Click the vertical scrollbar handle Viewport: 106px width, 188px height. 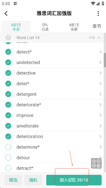pyautogui.click(x=105, y=60)
